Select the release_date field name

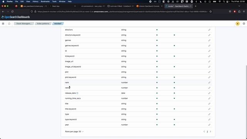(x=70, y=93)
